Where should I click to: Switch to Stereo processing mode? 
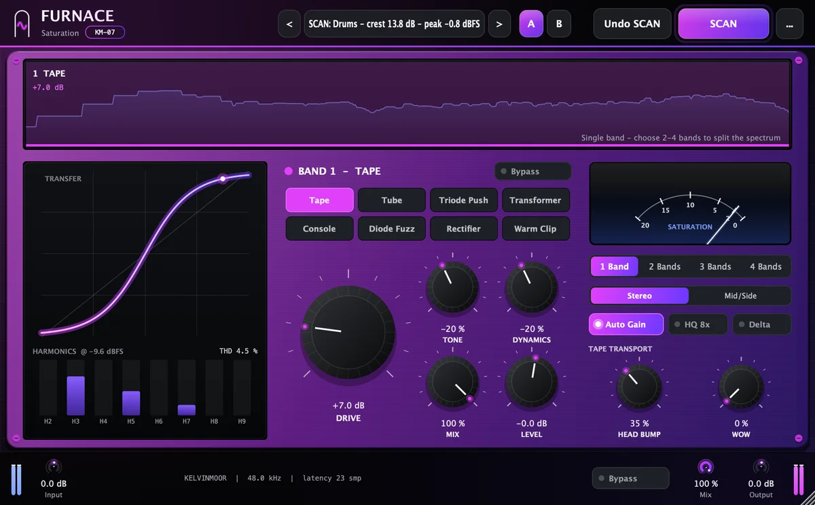[x=639, y=296]
